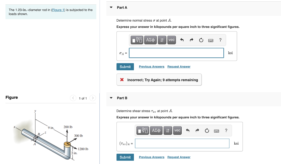Click the help question mark in Part A
This screenshot has width=281, height=164.
click(x=220, y=40)
